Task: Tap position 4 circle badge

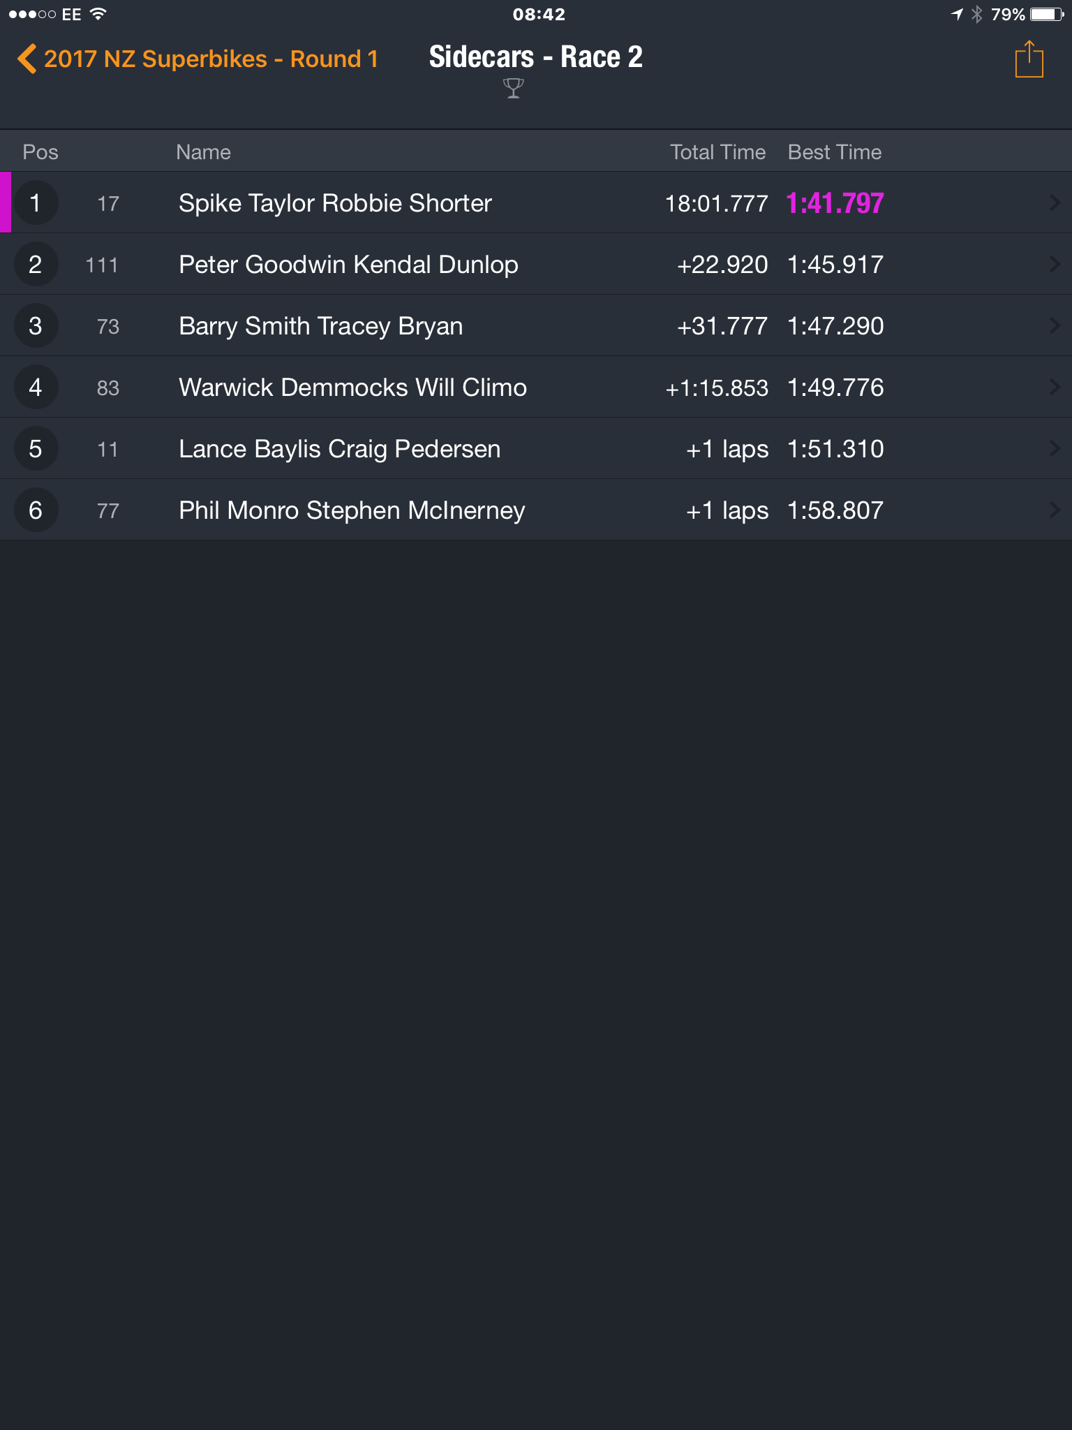Action: click(x=35, y=388)
